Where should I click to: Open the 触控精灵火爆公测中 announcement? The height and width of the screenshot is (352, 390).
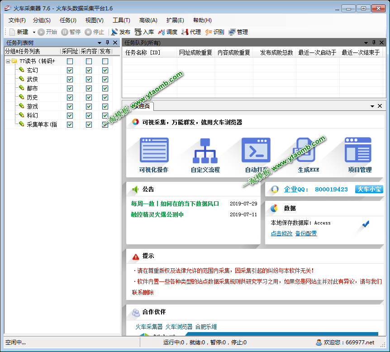[x=157, y=214]
